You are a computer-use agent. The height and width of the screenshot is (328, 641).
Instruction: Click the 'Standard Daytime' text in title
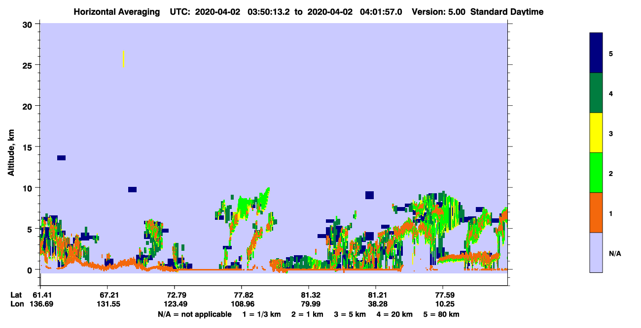(507, 12)
